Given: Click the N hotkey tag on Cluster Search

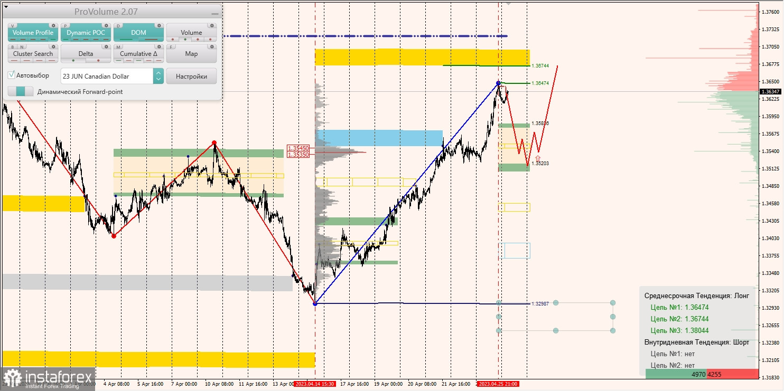Looking at the screenshot, I should (x=21, y=46).
